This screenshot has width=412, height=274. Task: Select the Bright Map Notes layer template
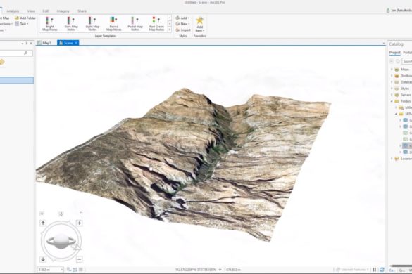click(x=50, y=24)
